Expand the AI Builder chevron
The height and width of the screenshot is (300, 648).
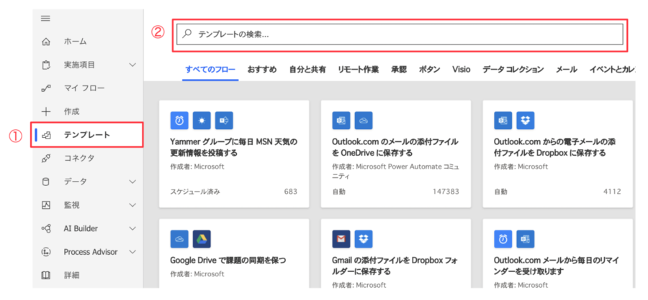pyautogui.click(x=132, y=228)
